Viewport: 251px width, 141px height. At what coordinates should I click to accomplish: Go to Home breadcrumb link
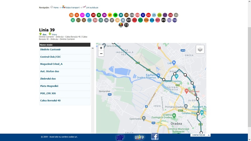tap(56, 8)
